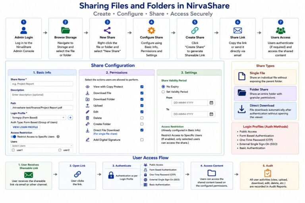Click the Download Folder icon in Permissions
Image resolution: width=305 pixels, height=203 pixels.
point(87,99)
